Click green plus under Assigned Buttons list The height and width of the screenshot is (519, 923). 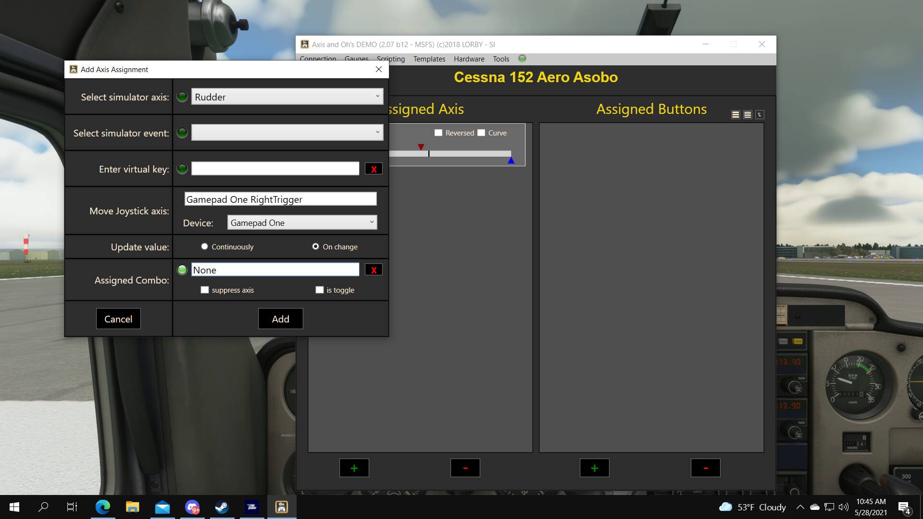click(x=595, y=468)
